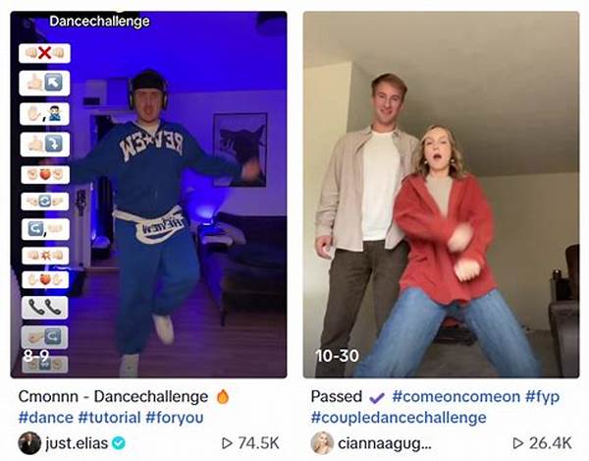Click the play icon beside 74.5K views
Image resolution: width=589 pixels, height=461 pixels.
tap(227, 443)
